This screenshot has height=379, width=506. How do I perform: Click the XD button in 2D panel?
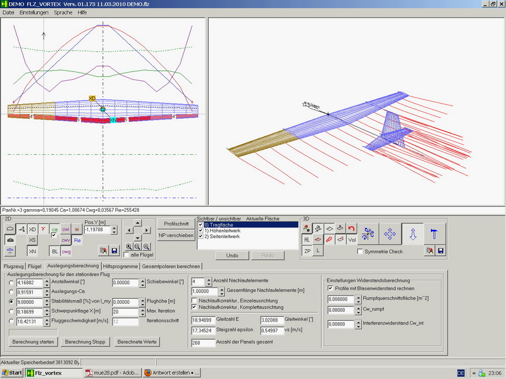click(32, 229)
